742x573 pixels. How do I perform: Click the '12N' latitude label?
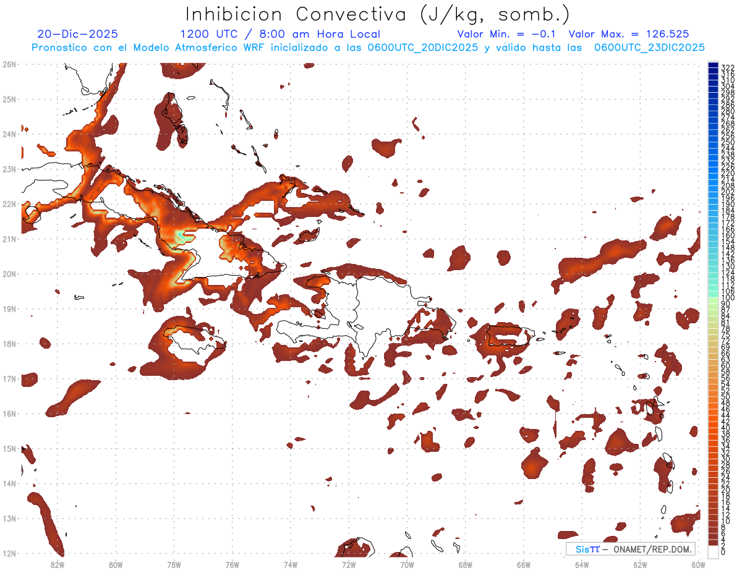9,553
